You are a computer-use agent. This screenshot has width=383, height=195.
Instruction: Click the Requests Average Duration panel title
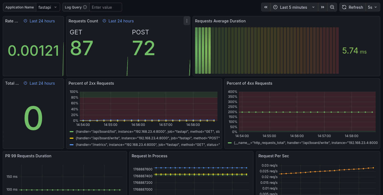click(x=220, y=21)
